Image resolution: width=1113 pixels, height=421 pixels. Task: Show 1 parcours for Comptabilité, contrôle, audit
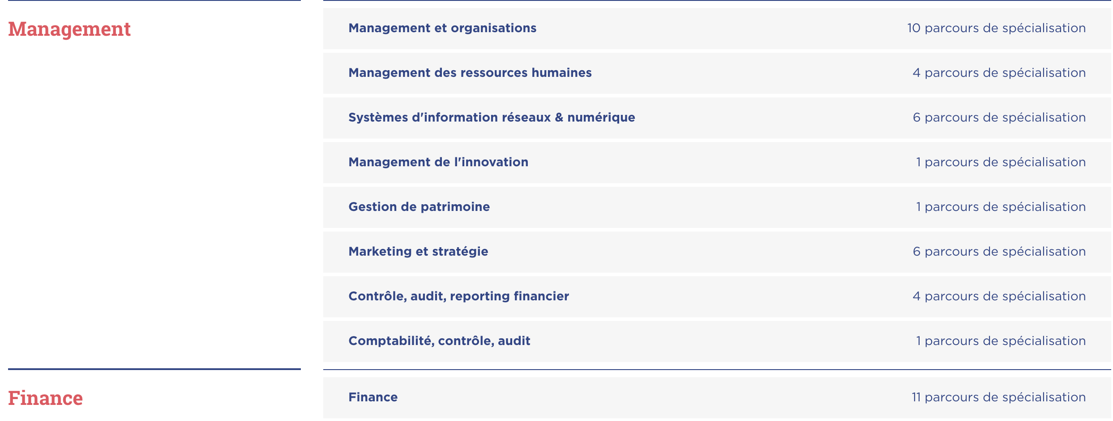pyautogui.click(x=1000, y=341)
